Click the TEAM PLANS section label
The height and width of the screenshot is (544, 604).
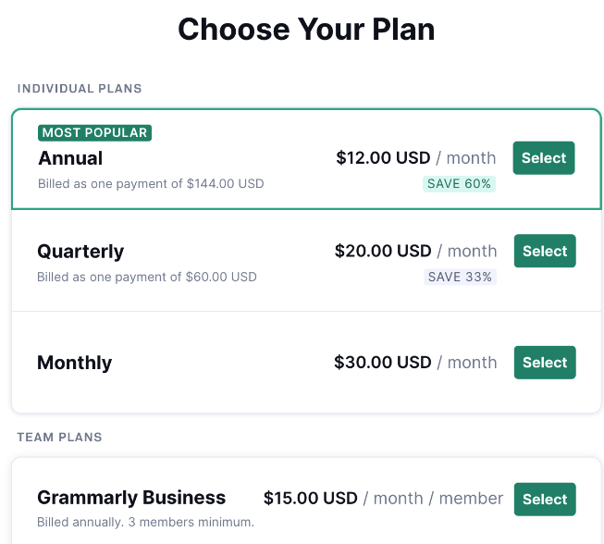pos(59,437)
